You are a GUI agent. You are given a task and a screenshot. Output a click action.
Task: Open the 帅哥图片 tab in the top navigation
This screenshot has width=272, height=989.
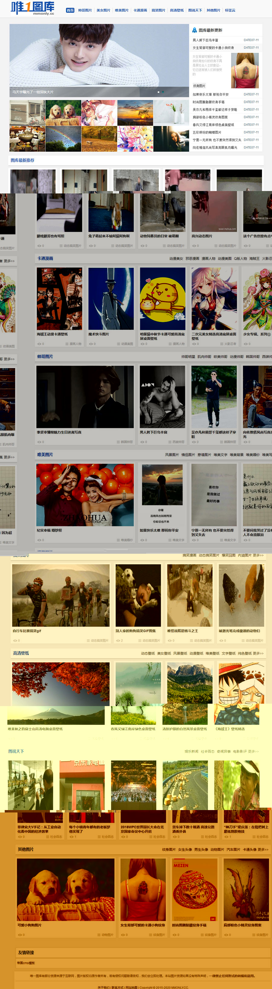tap(85, 10)
